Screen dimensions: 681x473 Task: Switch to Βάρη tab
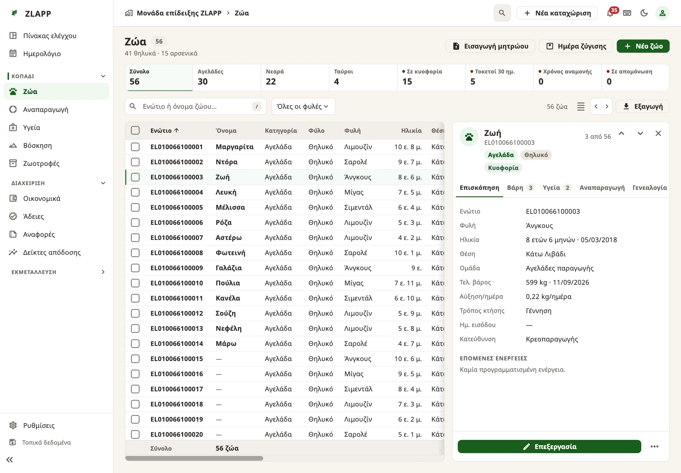pos(521,188)
